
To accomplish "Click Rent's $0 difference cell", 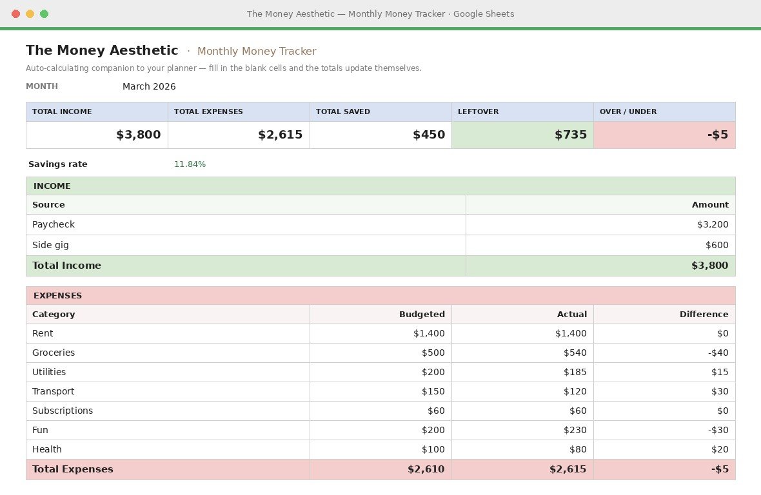I will point(664,334).
